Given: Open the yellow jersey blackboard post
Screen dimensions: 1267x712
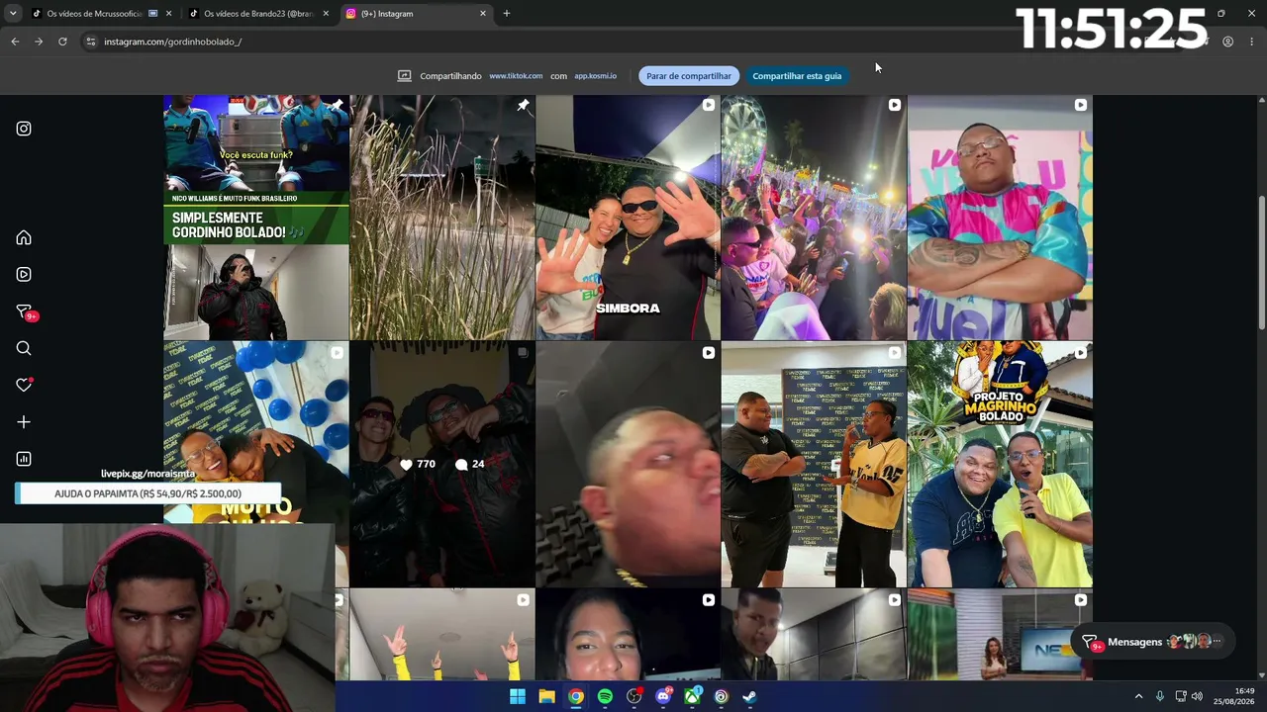Looking at the screenshot, I should point(814,465).
